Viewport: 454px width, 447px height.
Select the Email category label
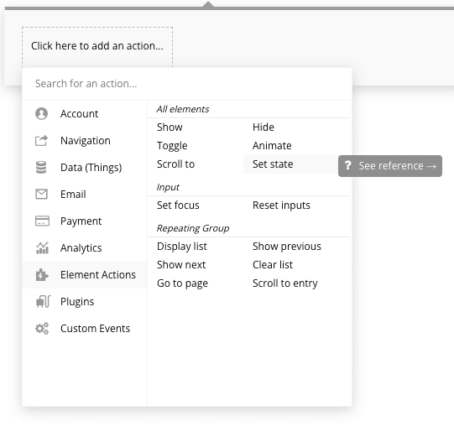pos(73,194)
